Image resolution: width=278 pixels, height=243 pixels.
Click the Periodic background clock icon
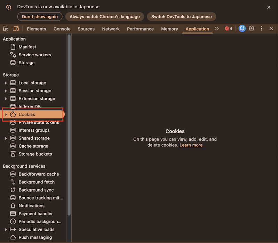click(x=13, y=221)
